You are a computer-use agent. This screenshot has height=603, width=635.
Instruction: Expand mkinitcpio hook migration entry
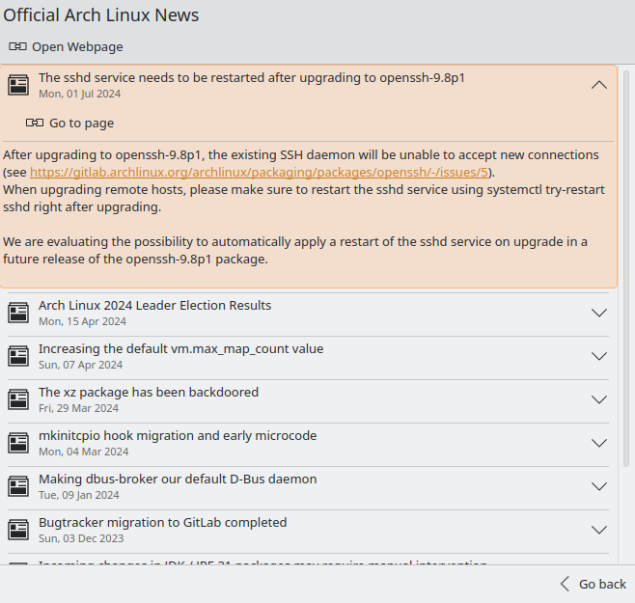pyautogui.click(x=599, y=443)
